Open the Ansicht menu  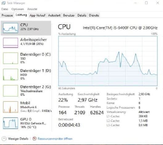(32, 9)
